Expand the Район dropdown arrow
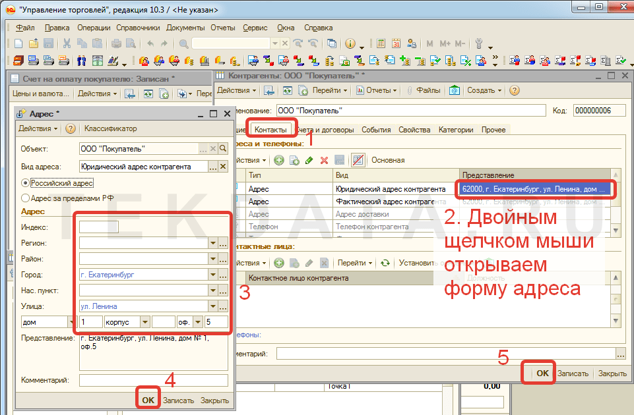Viewport: 634px width, 415px height. [x=212, y=259]
